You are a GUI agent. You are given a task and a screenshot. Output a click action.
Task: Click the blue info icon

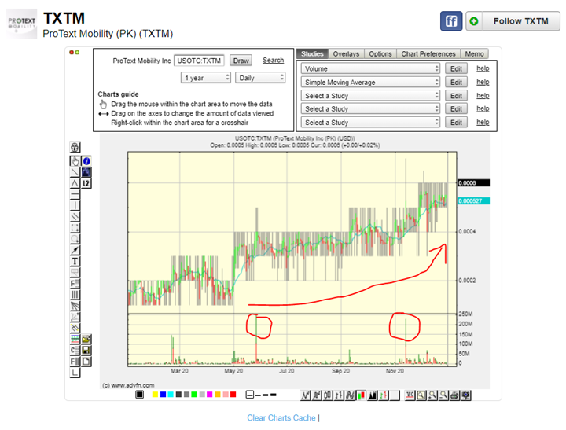tap(86, 161)
